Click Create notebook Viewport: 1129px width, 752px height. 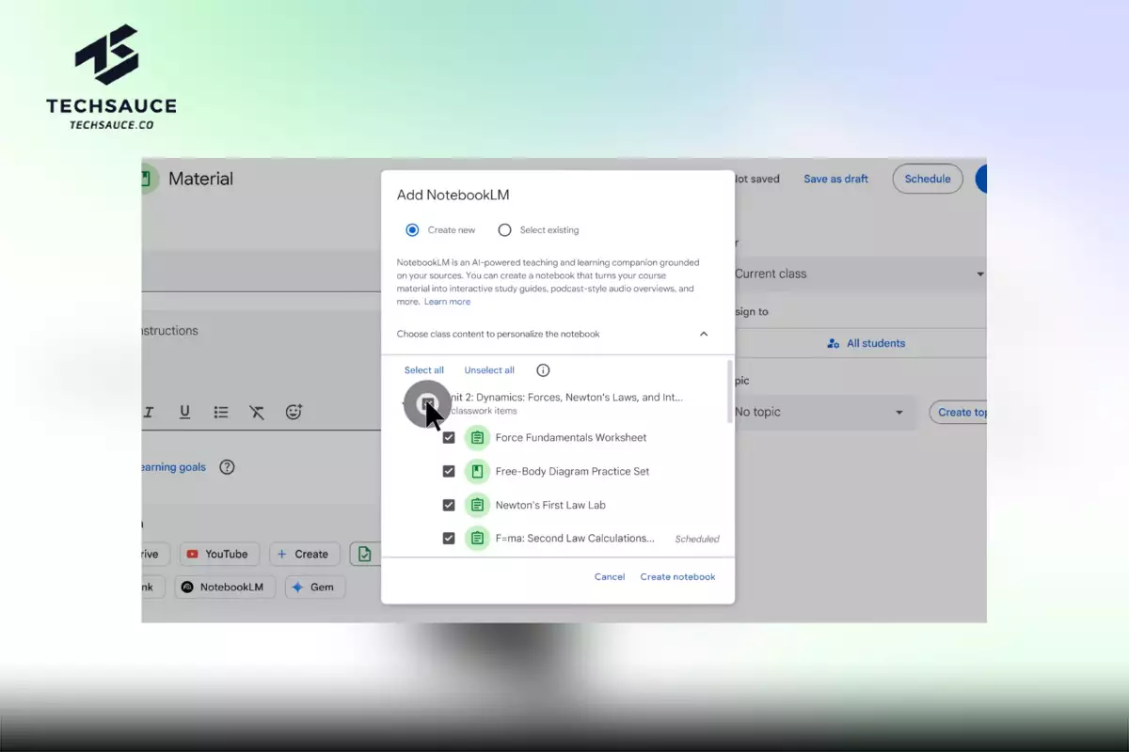pyautogui.click(x=677, y=576)
